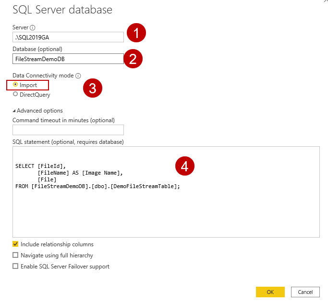Cancel the SQL Server database dialog

pyautogui.click(x=305, y=292)
